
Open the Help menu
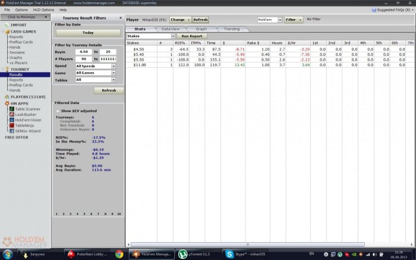pyautogui.click(x=63, y=10)
